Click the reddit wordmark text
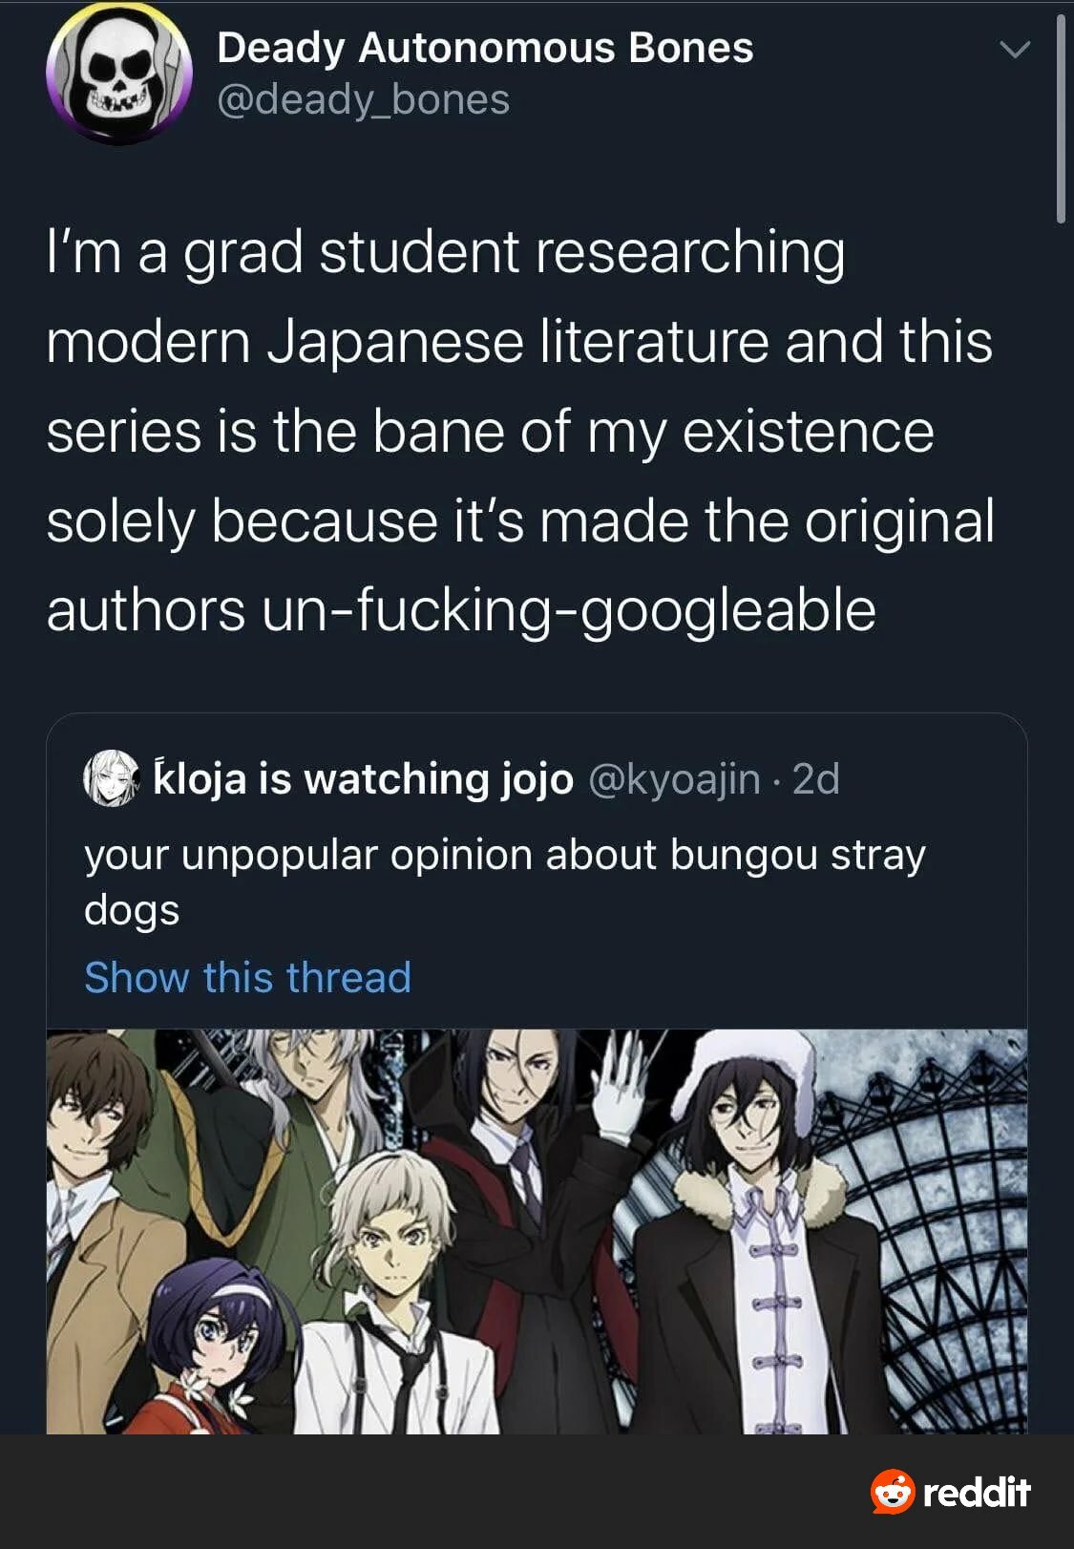Screen dimensions: 1074x1549 click(x=977, y=1492)
